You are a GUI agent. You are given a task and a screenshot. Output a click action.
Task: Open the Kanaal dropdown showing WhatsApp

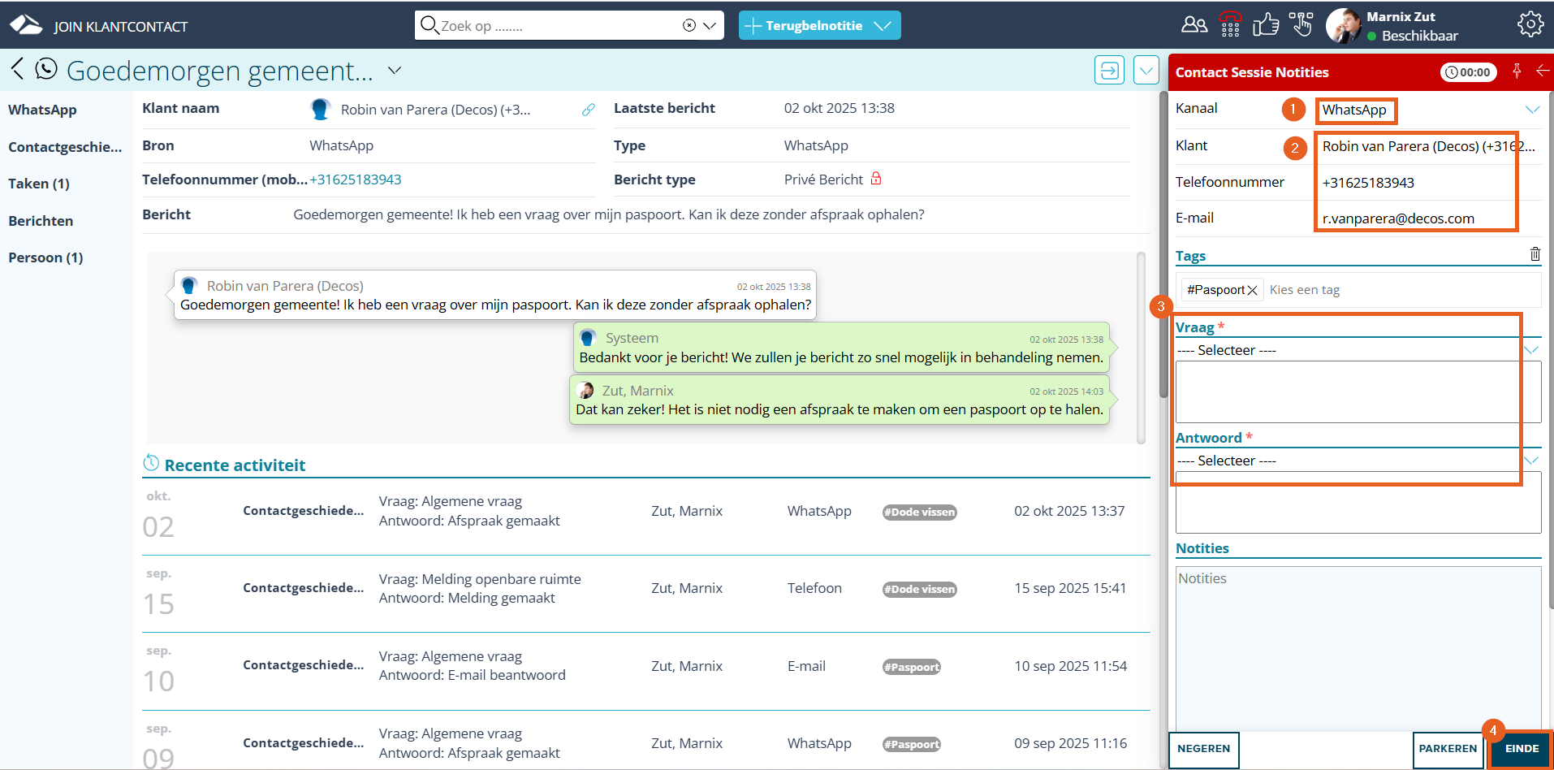pyautogui.click(x=1531, y=110)
